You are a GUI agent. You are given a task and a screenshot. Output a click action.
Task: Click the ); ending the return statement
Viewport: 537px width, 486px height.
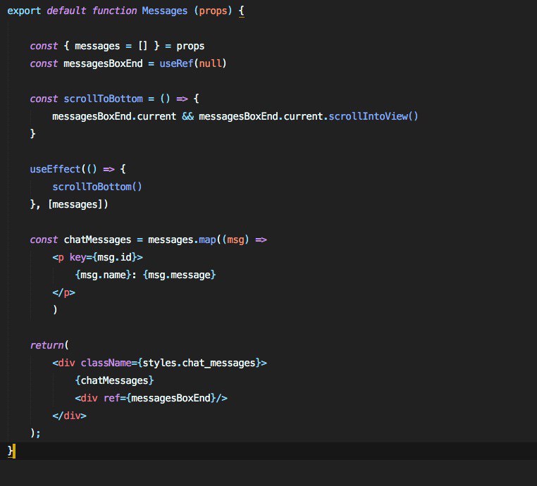[35, 433]
